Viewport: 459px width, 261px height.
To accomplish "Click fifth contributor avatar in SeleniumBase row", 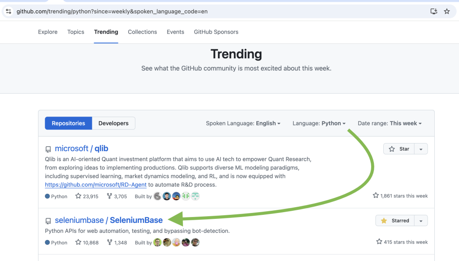I will pos(195,242).
